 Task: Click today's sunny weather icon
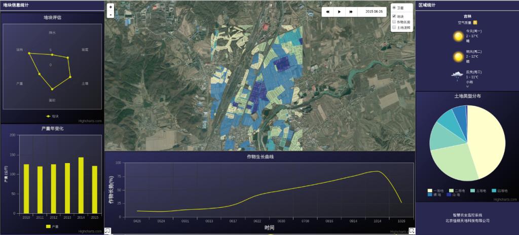point(458,36)
